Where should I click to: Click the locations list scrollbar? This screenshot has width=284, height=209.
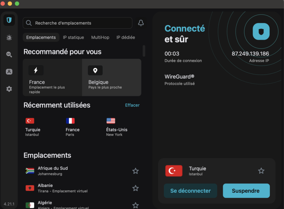[x=144, y=51]
